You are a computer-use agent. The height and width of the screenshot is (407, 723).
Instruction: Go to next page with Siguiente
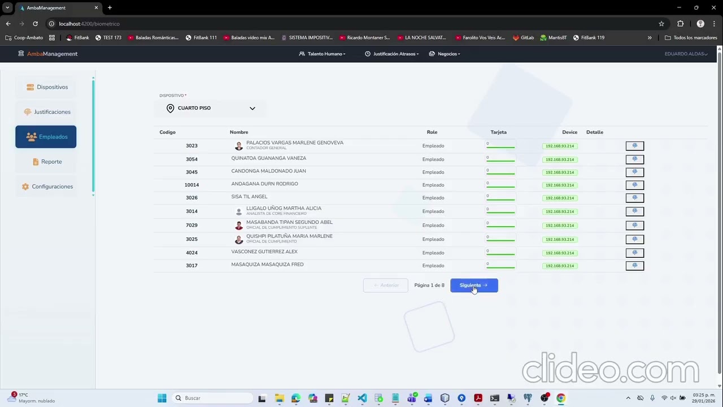(x=474, y=285)
